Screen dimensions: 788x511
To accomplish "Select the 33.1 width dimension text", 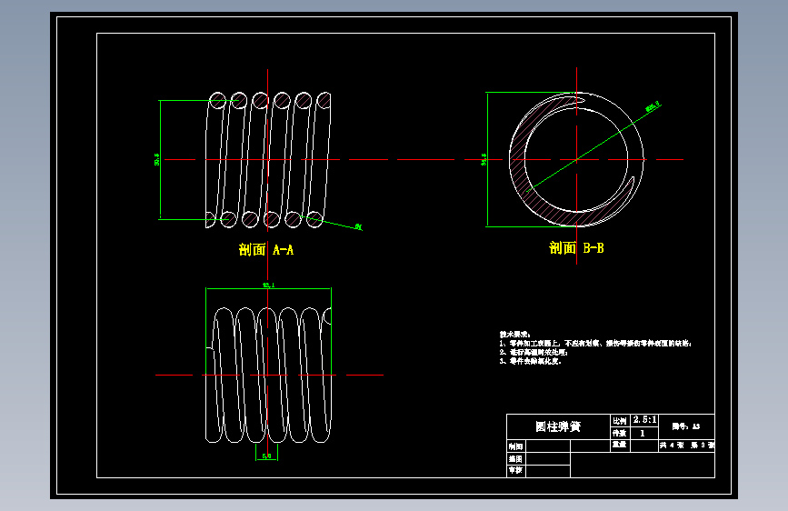I will 269,286.
